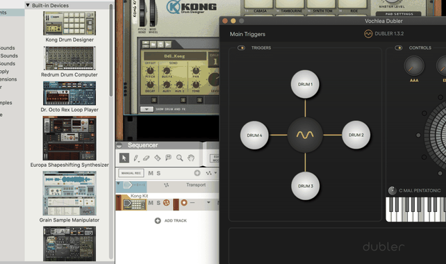The height and width of the screenshot is (264, 446).
Task: Select the Hand tool in Sequencer
Action: (191, 158)
